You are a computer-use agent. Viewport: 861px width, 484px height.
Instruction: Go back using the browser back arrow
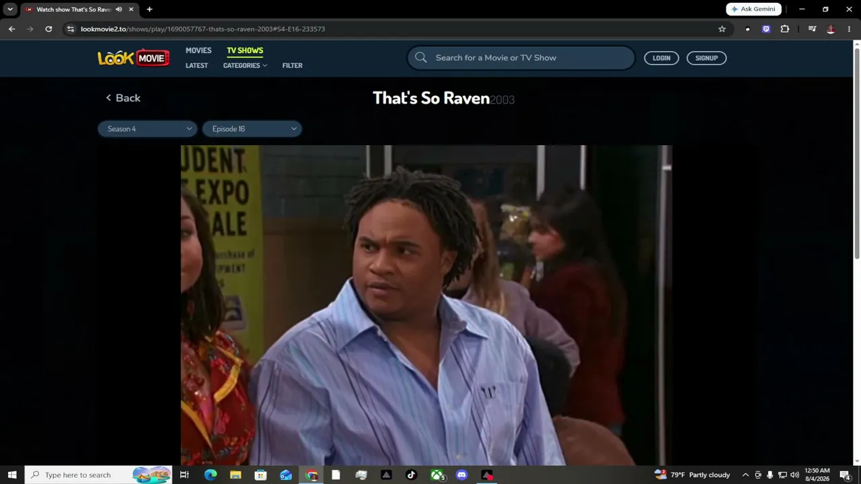11,29
